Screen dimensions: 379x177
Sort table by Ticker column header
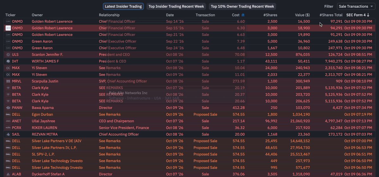click(10, 15)
